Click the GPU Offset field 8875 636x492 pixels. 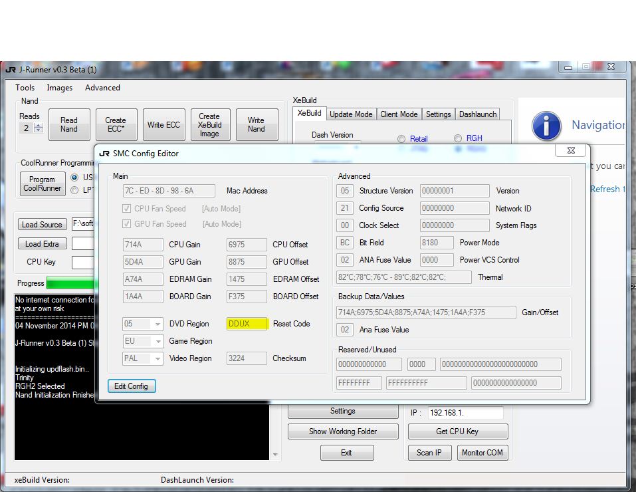coord(247,262)
